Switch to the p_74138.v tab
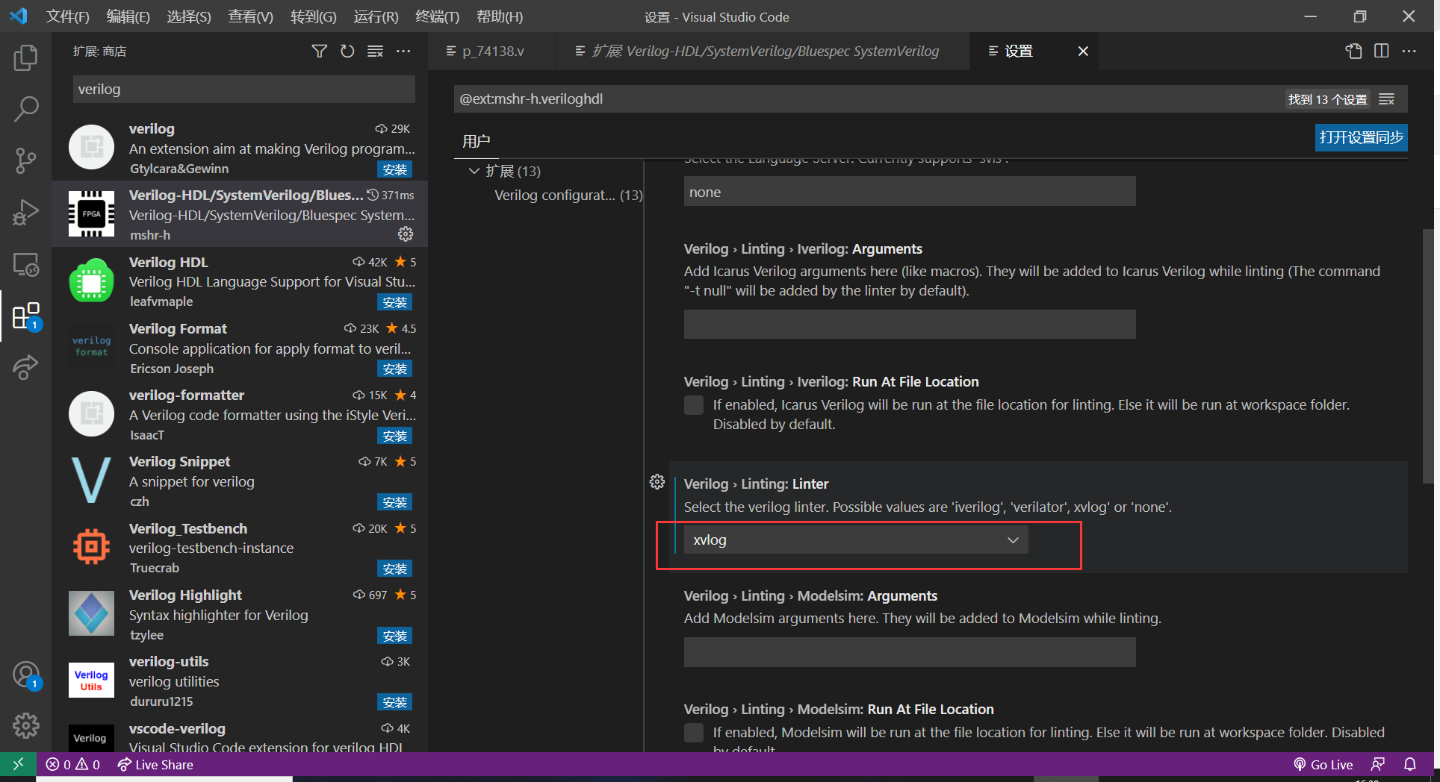The image size is (1440, 782). click(493, 51)
